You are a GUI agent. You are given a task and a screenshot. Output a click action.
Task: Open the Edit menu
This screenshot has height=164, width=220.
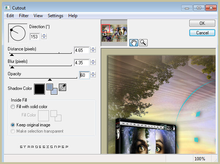pos(10,16)
